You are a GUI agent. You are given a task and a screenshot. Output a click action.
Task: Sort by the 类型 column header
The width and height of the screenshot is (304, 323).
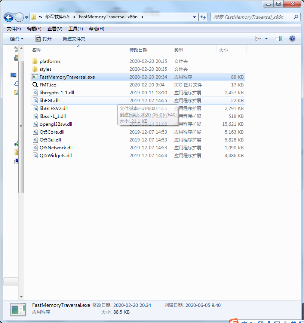pos(194,50)
